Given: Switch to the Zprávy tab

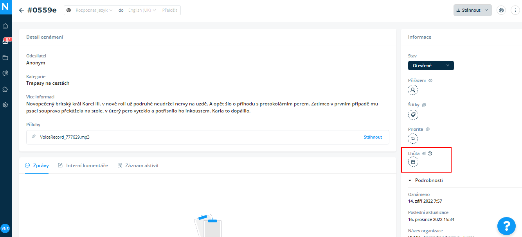Looking at the screenshot, I should pyautogui.click(x=37, y=166).
